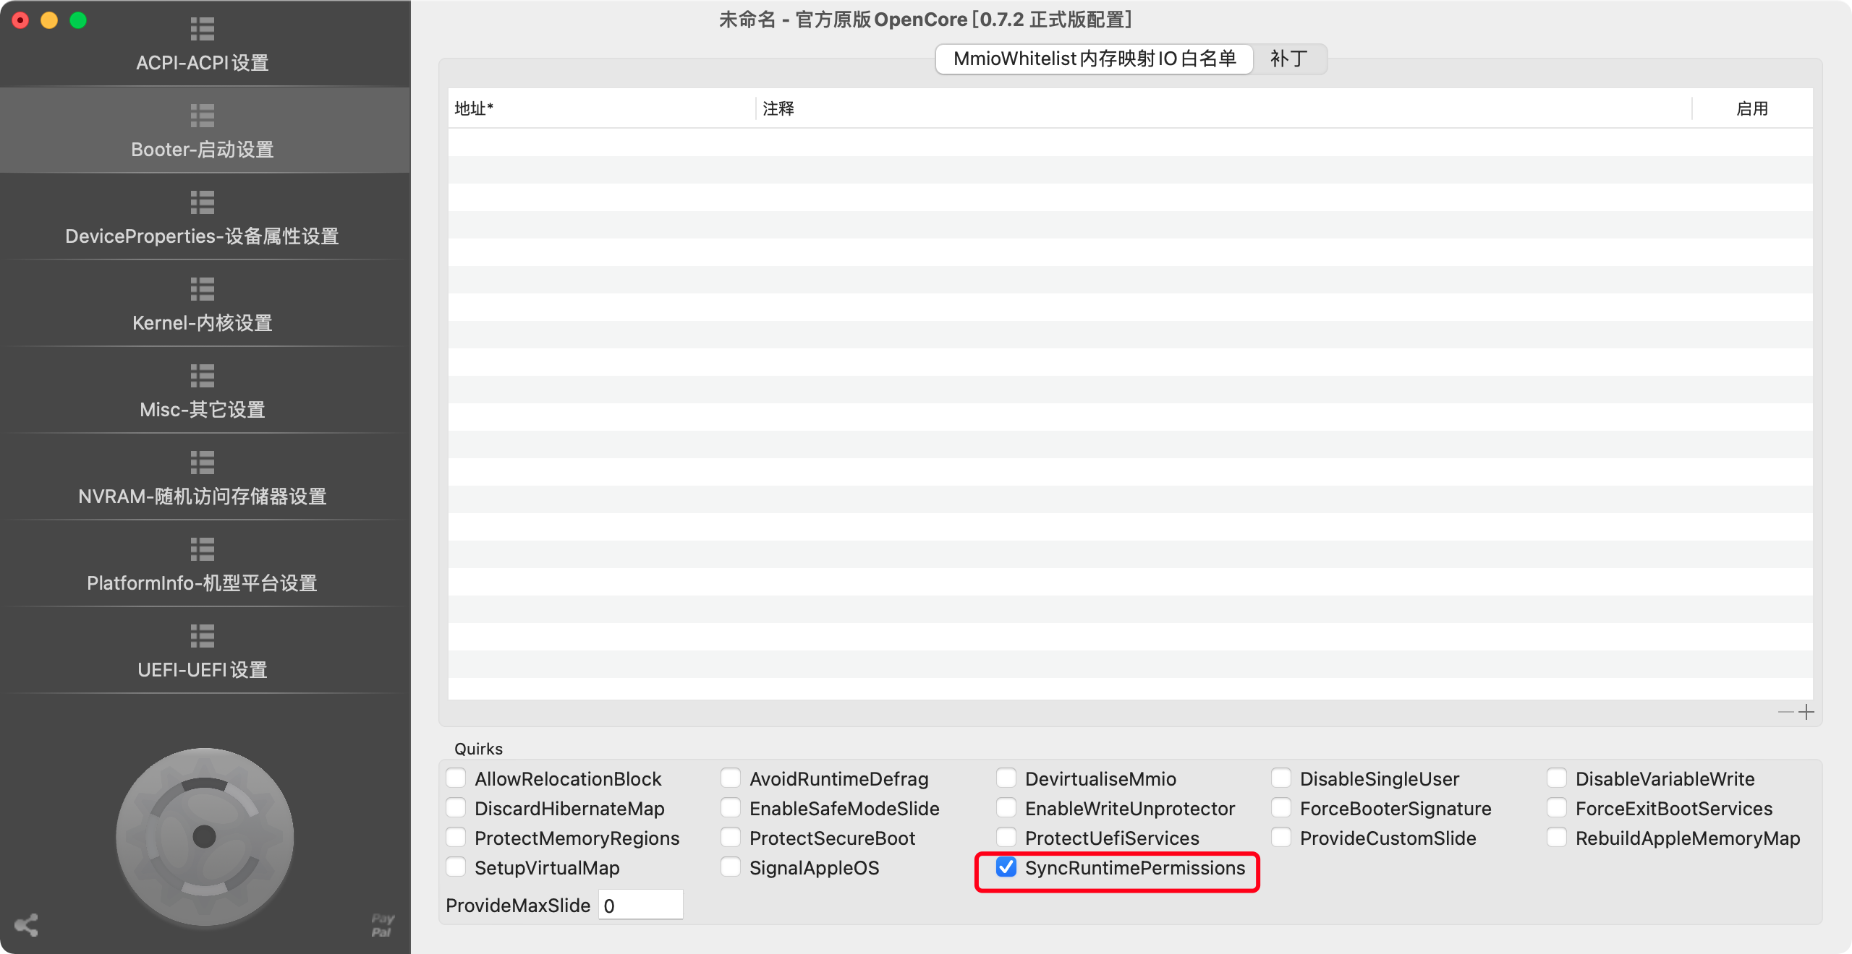Click the PayPal donate icon
The width and height of the screenshot is (1852, 954).
tap(382, 924)
